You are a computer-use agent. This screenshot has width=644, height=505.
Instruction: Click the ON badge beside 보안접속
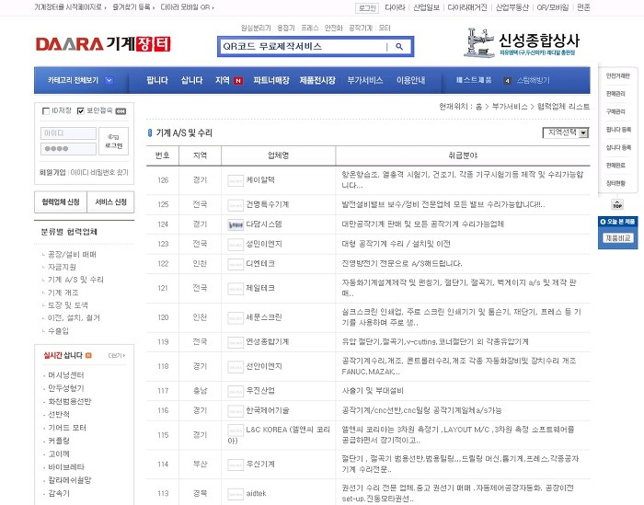(121, 111)
